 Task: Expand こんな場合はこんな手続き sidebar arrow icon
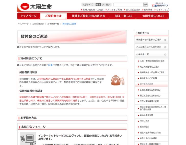point(165,47)
